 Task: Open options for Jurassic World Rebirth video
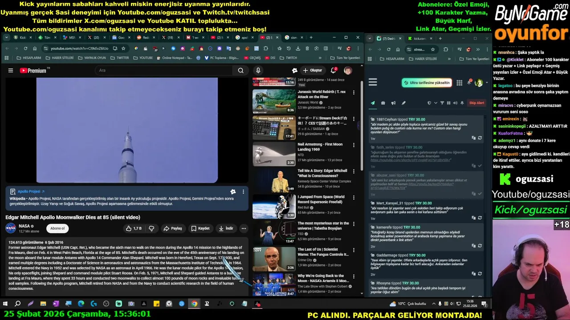click(x=354, y=92)
